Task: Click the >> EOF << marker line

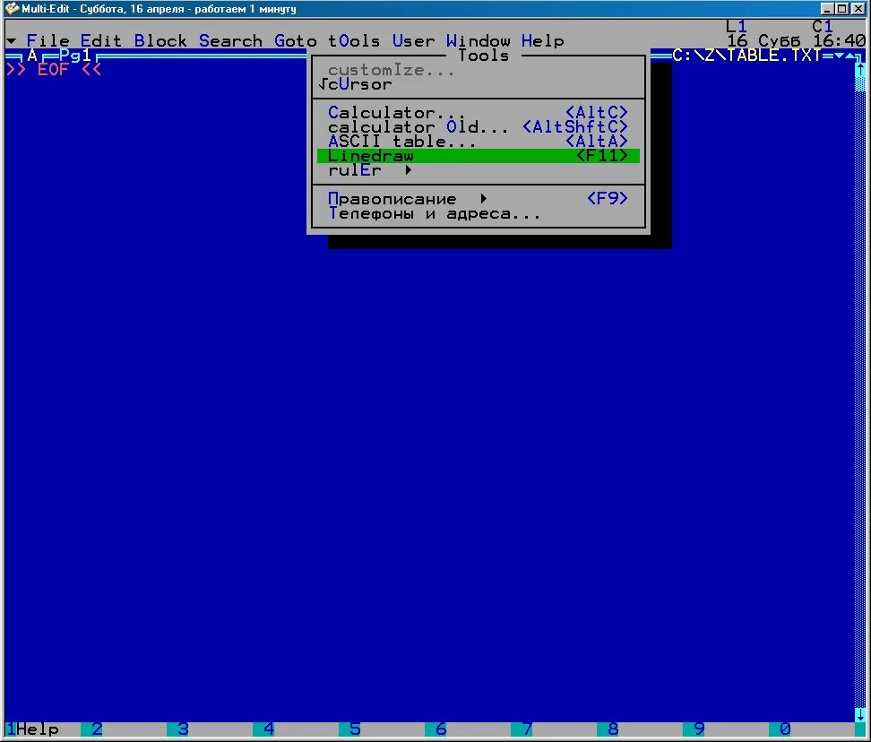Action: click(x=54, y=70)
